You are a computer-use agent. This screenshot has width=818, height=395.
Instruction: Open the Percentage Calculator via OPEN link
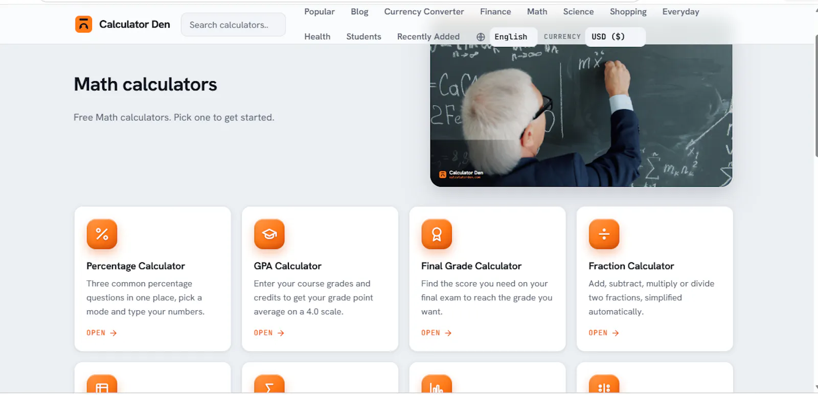click(x=102, y=333)
